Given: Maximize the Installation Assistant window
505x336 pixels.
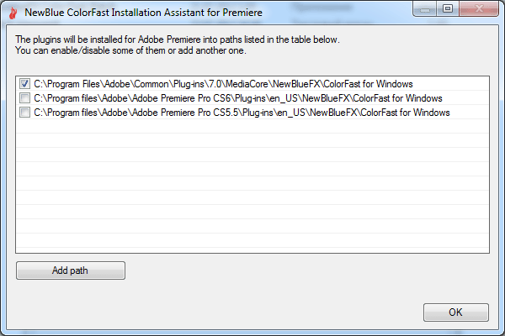Looking at the screenshot, I should click(x=448, y=9).
